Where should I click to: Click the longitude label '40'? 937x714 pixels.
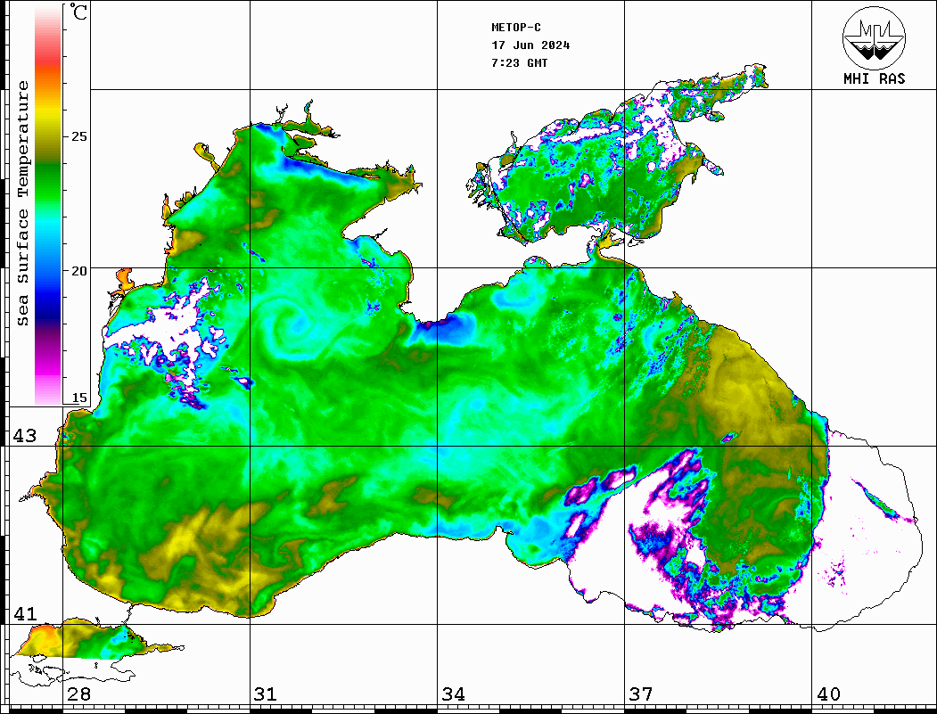coord(828,693)
